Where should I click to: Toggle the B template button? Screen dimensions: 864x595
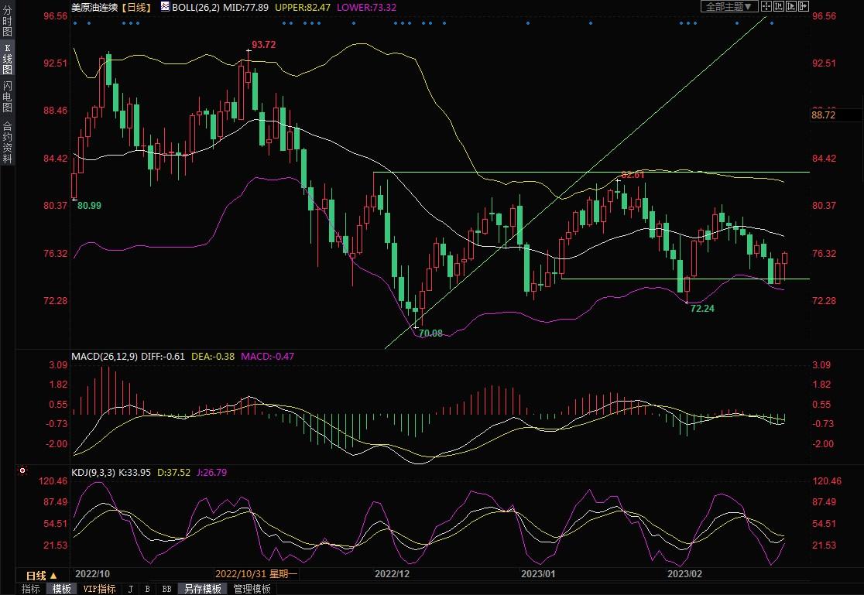(147, 589)
